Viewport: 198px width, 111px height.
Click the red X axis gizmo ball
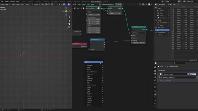[x=70, y=11]
